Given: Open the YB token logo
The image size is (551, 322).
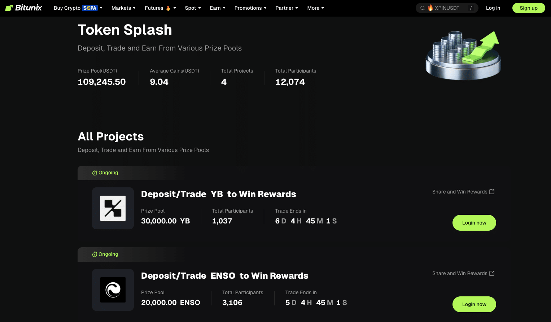Looking at the screenshot, I should pos(113,208).
